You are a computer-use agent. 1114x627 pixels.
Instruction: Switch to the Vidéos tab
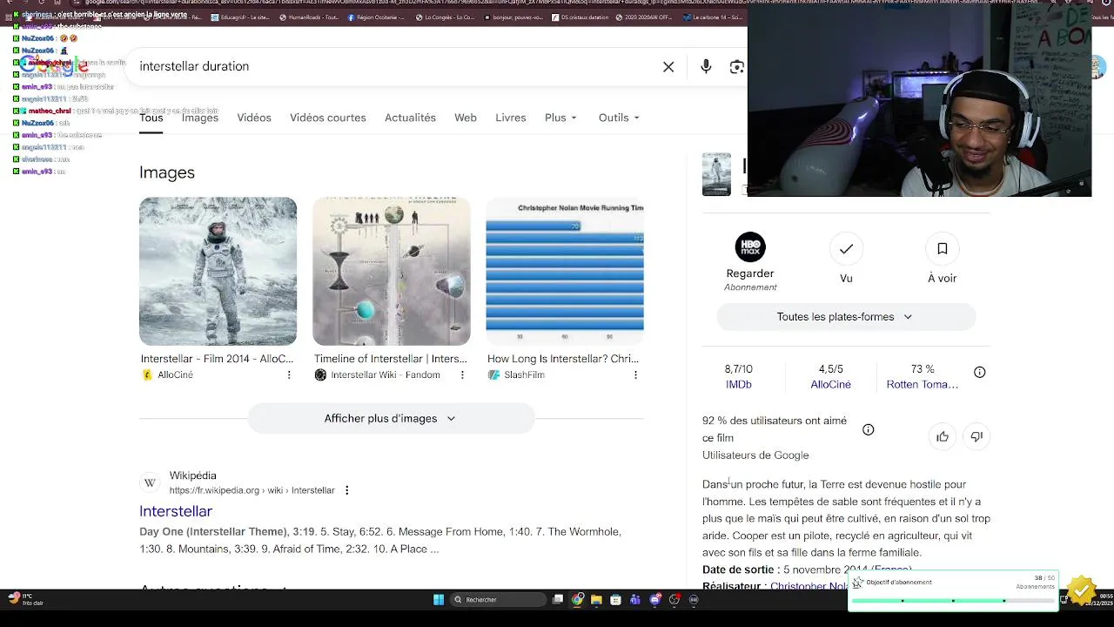click(254, 118)
